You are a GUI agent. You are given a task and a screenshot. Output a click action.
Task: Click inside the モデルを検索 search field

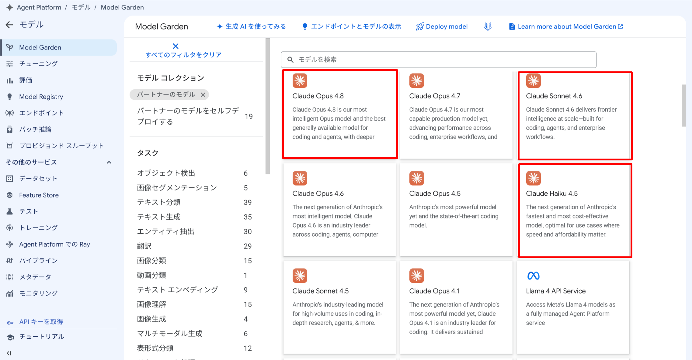(x=438, y=60)
